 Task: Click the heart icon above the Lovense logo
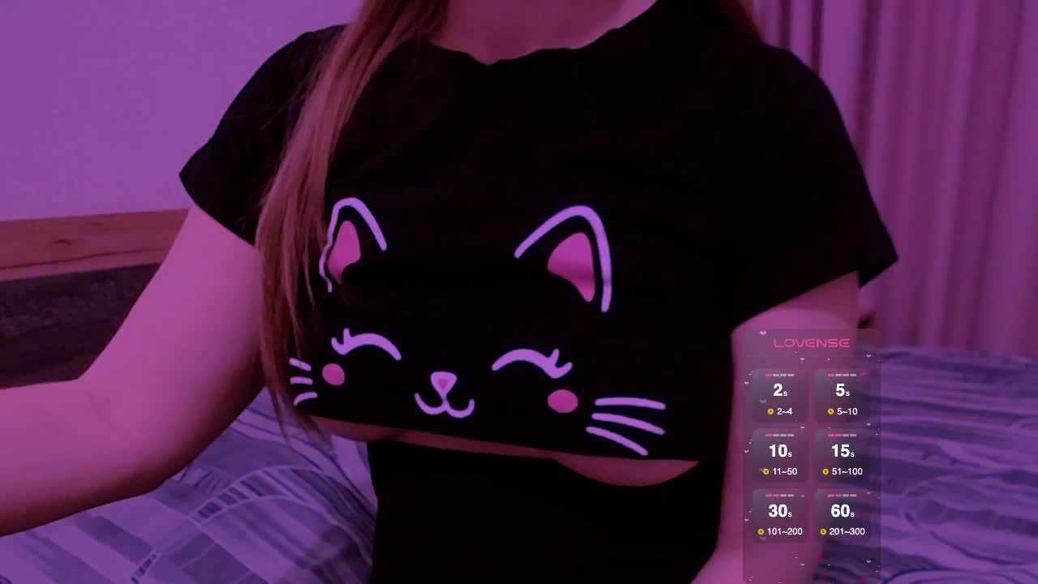point(763,333)
